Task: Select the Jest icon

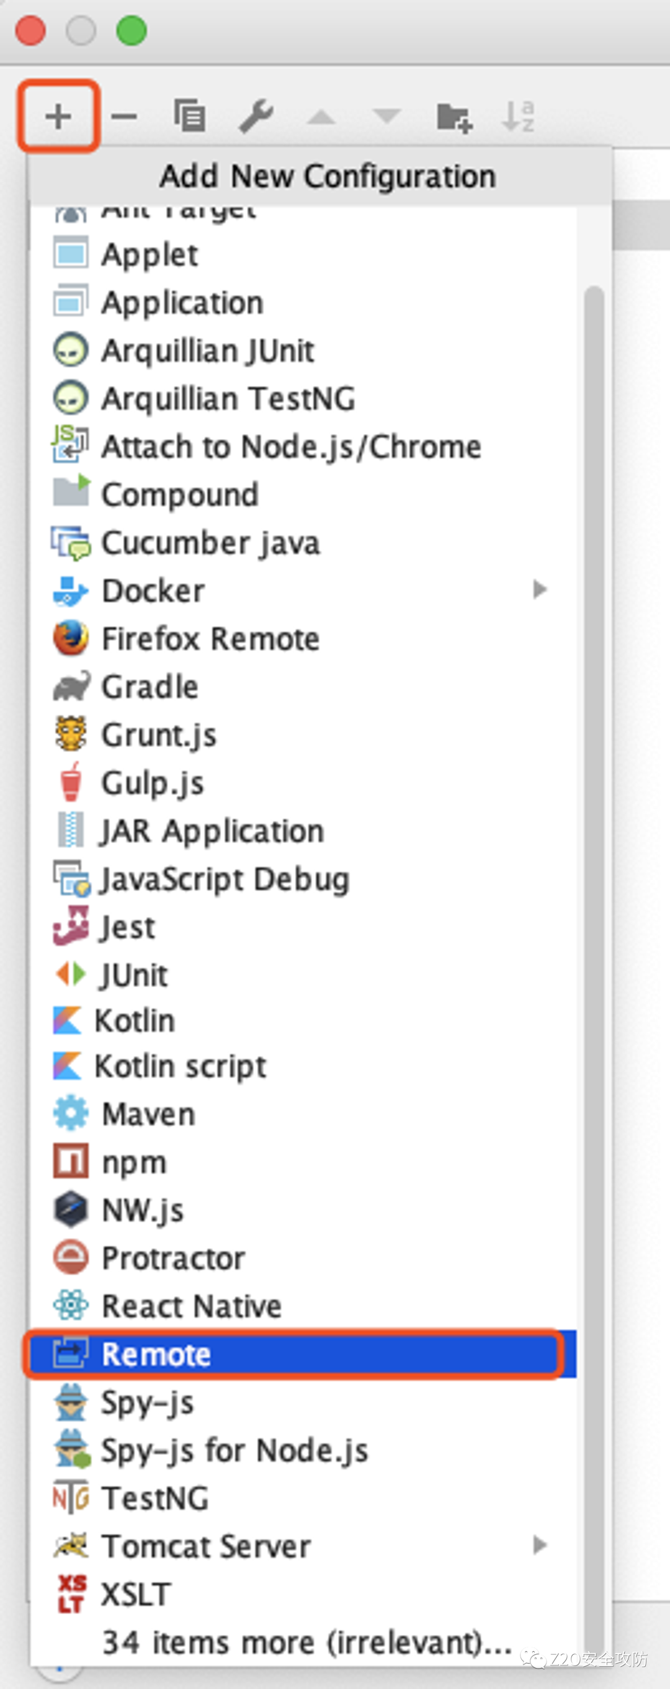Action: [70, 926]
